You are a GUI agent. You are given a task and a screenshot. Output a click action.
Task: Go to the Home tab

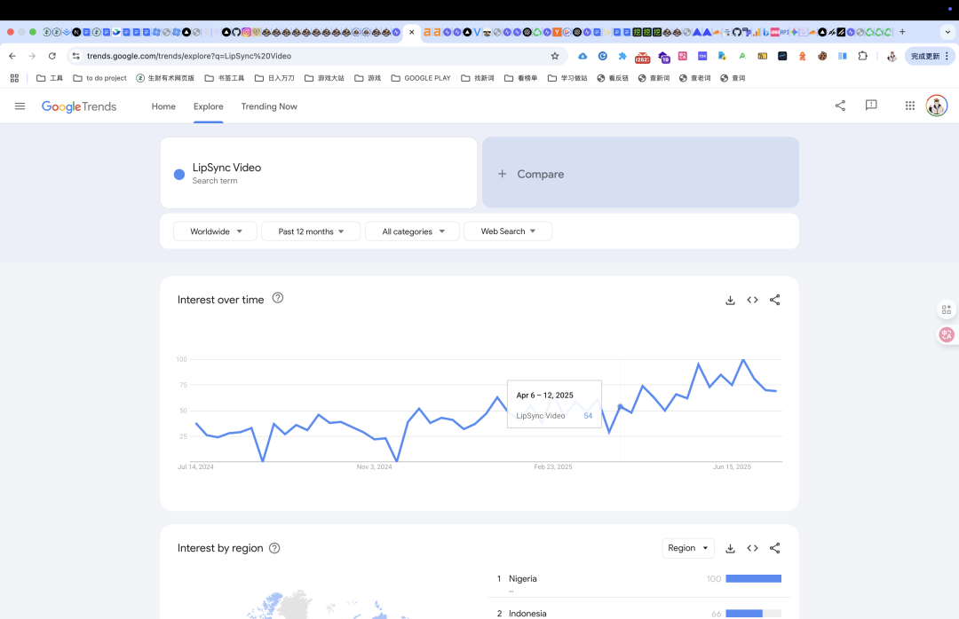click(x=163, y=106)
